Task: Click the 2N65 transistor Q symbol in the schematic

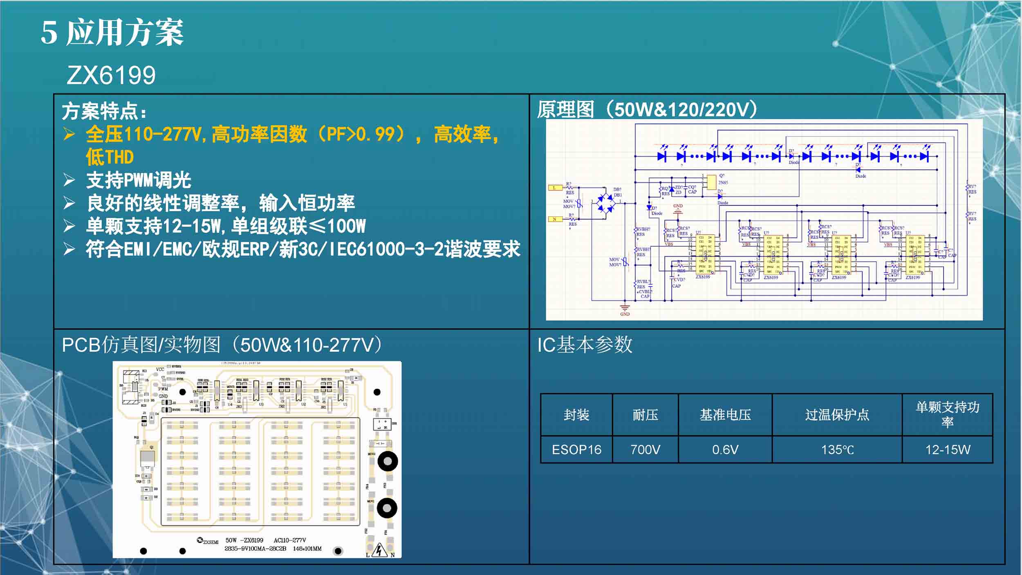Action: (711, 182)
